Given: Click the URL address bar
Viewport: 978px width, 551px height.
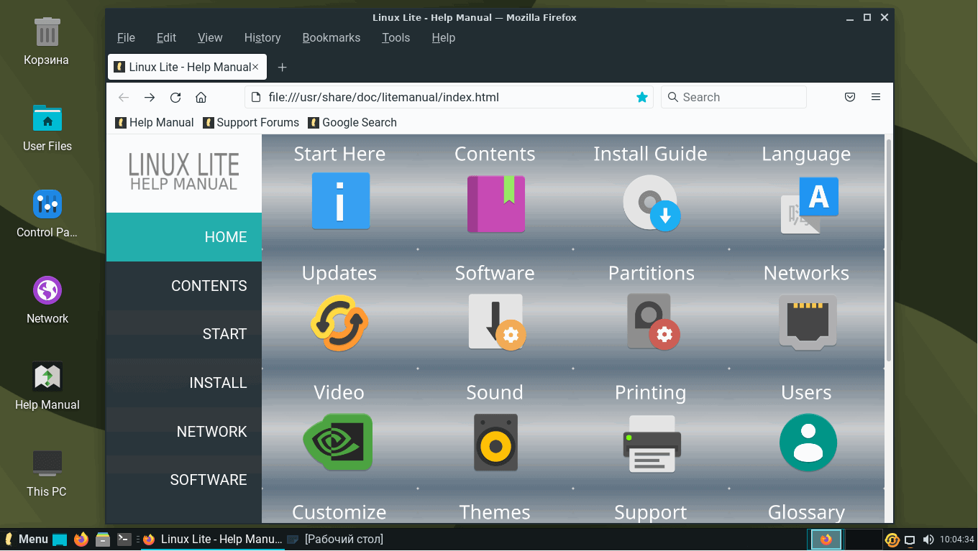Looking at the screenshot, I should tap(449, 97).
